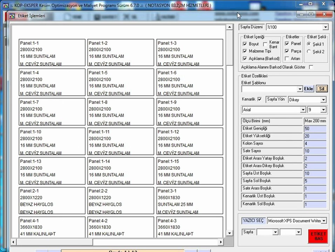The height and width of the screenshot is (252, 335).
Task: Click the Etiket Arası Dikey Boşluk field
Action: [315, 166]
